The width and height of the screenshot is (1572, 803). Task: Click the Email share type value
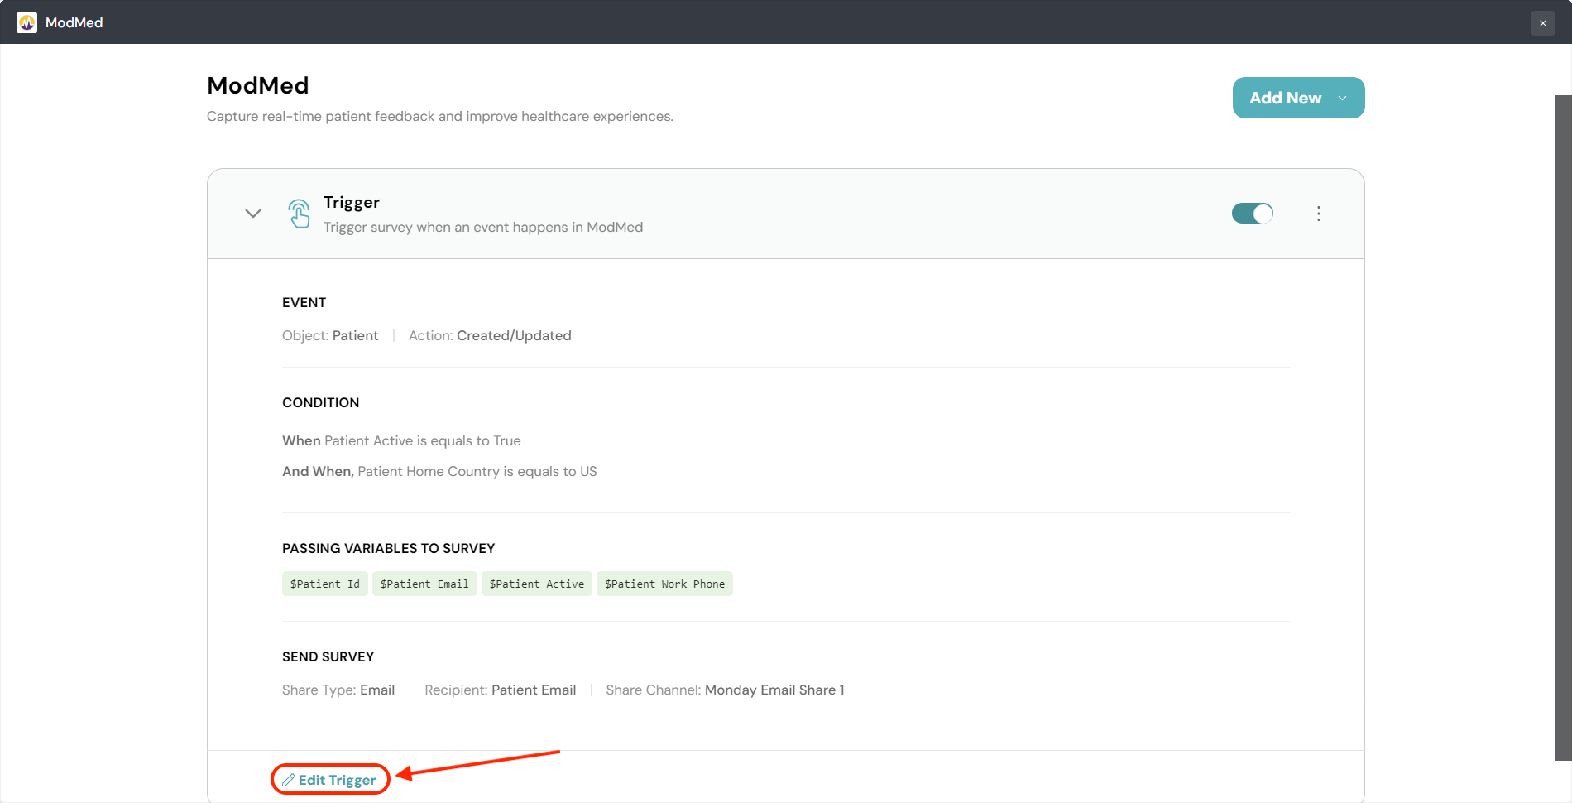[x=379, y=690]
